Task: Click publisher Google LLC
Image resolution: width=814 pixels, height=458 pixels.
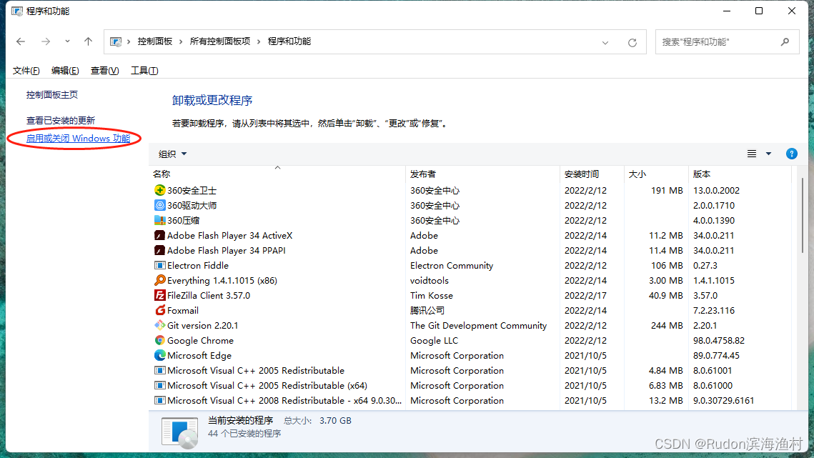Action: [434, 341]
